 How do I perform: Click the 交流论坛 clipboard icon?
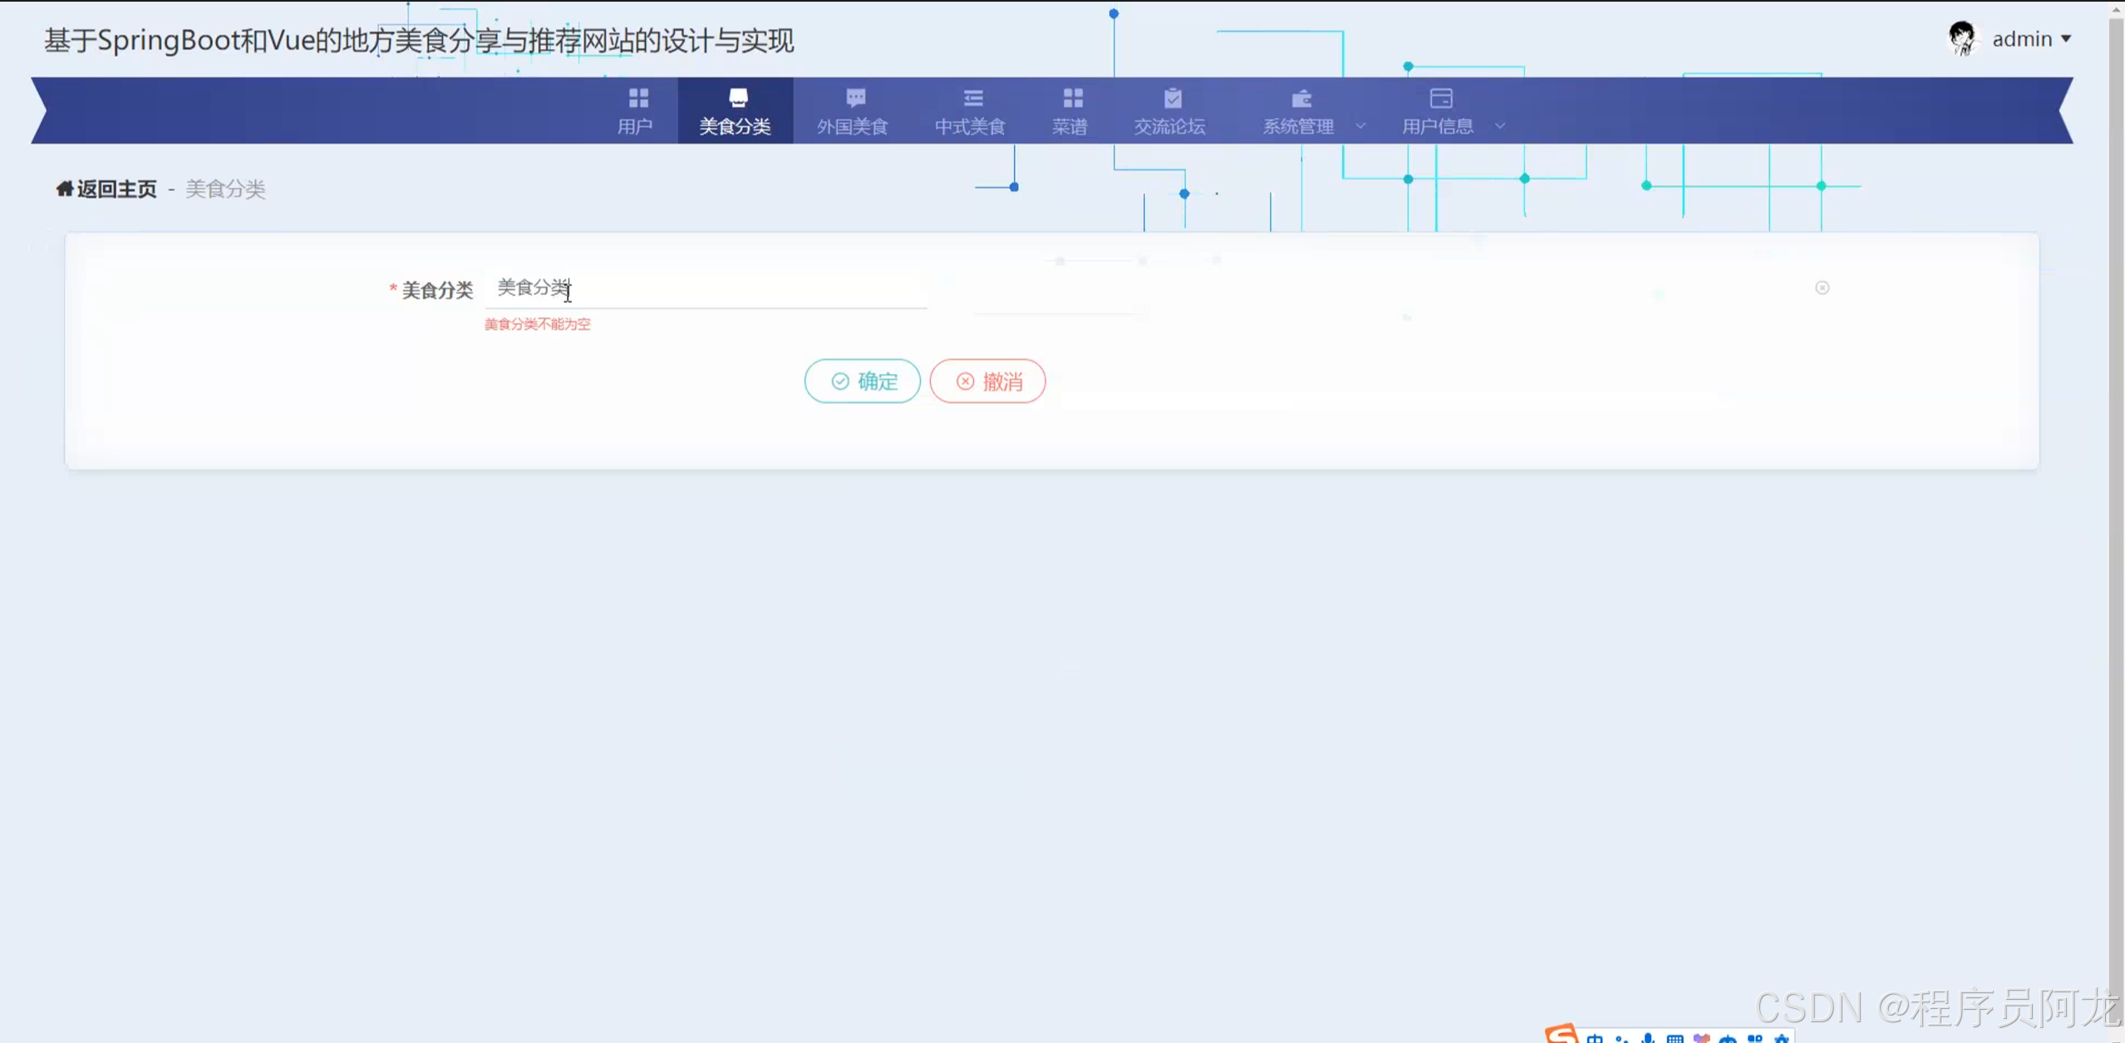[x=1172, y=98]
